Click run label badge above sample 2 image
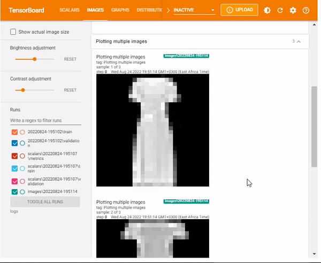Screen dimensions: 321x263 pos(186,201)
